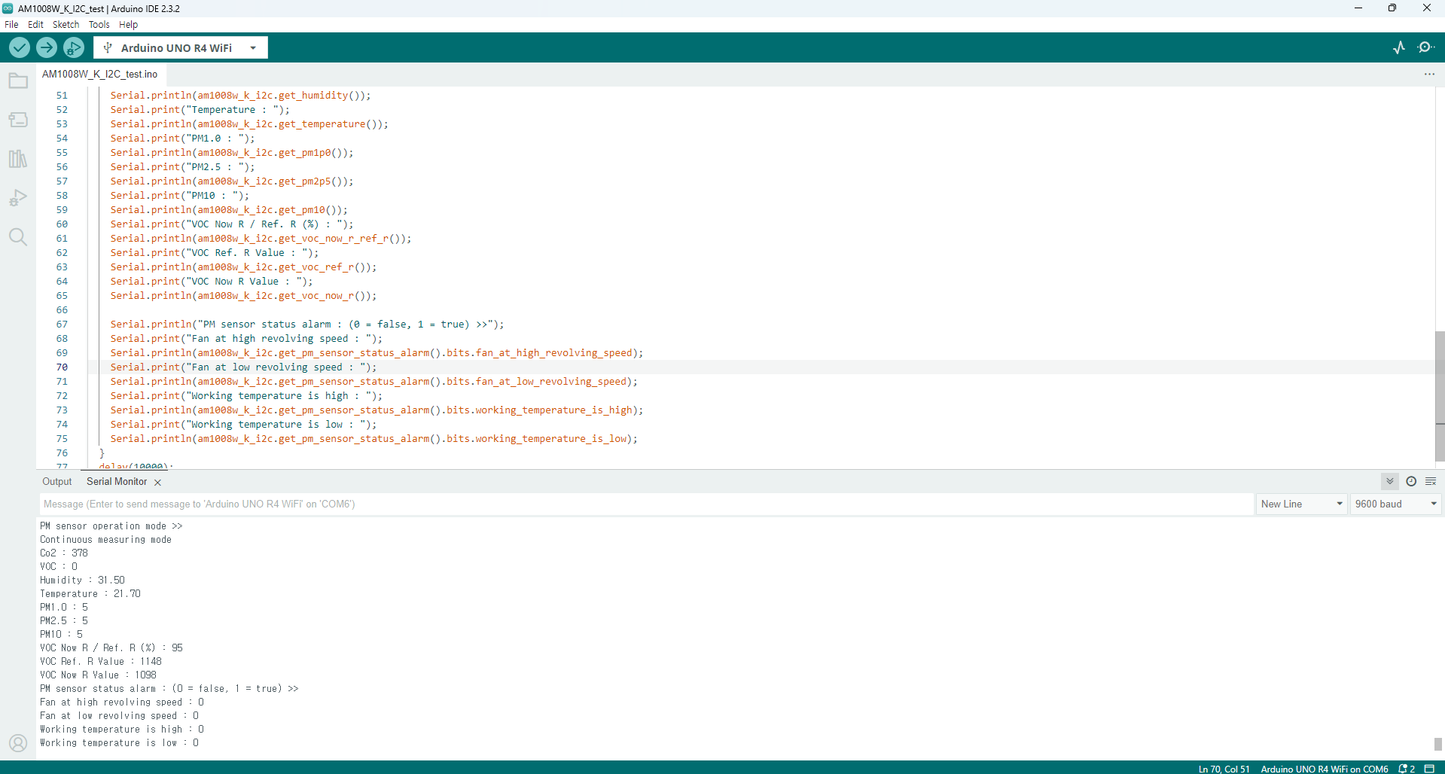Change the 9600 baud rate dropdown
Screen dimensions: 1445x774
click(x=1395, y=504)
